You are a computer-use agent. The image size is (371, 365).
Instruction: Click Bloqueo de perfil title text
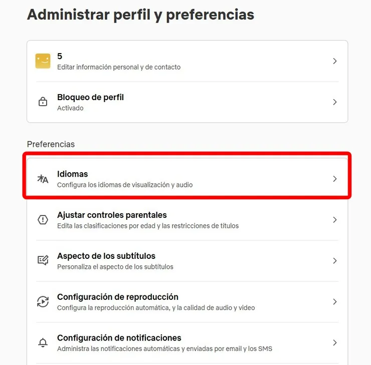[90, 97]
